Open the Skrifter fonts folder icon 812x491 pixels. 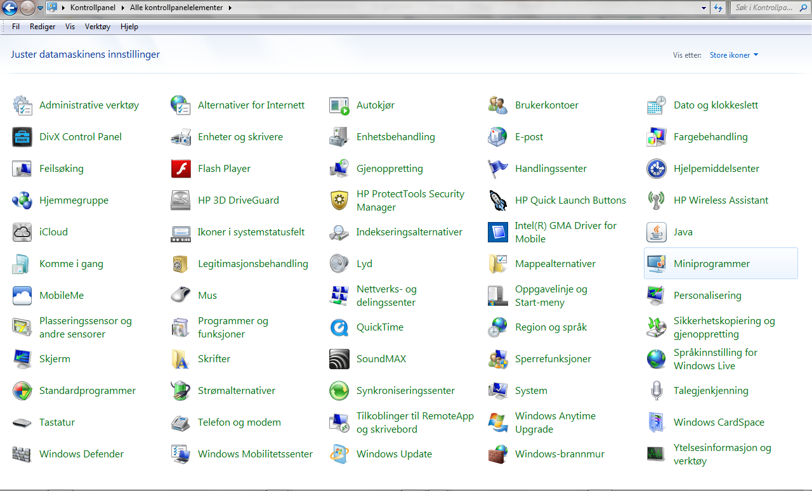coord(181,359)
